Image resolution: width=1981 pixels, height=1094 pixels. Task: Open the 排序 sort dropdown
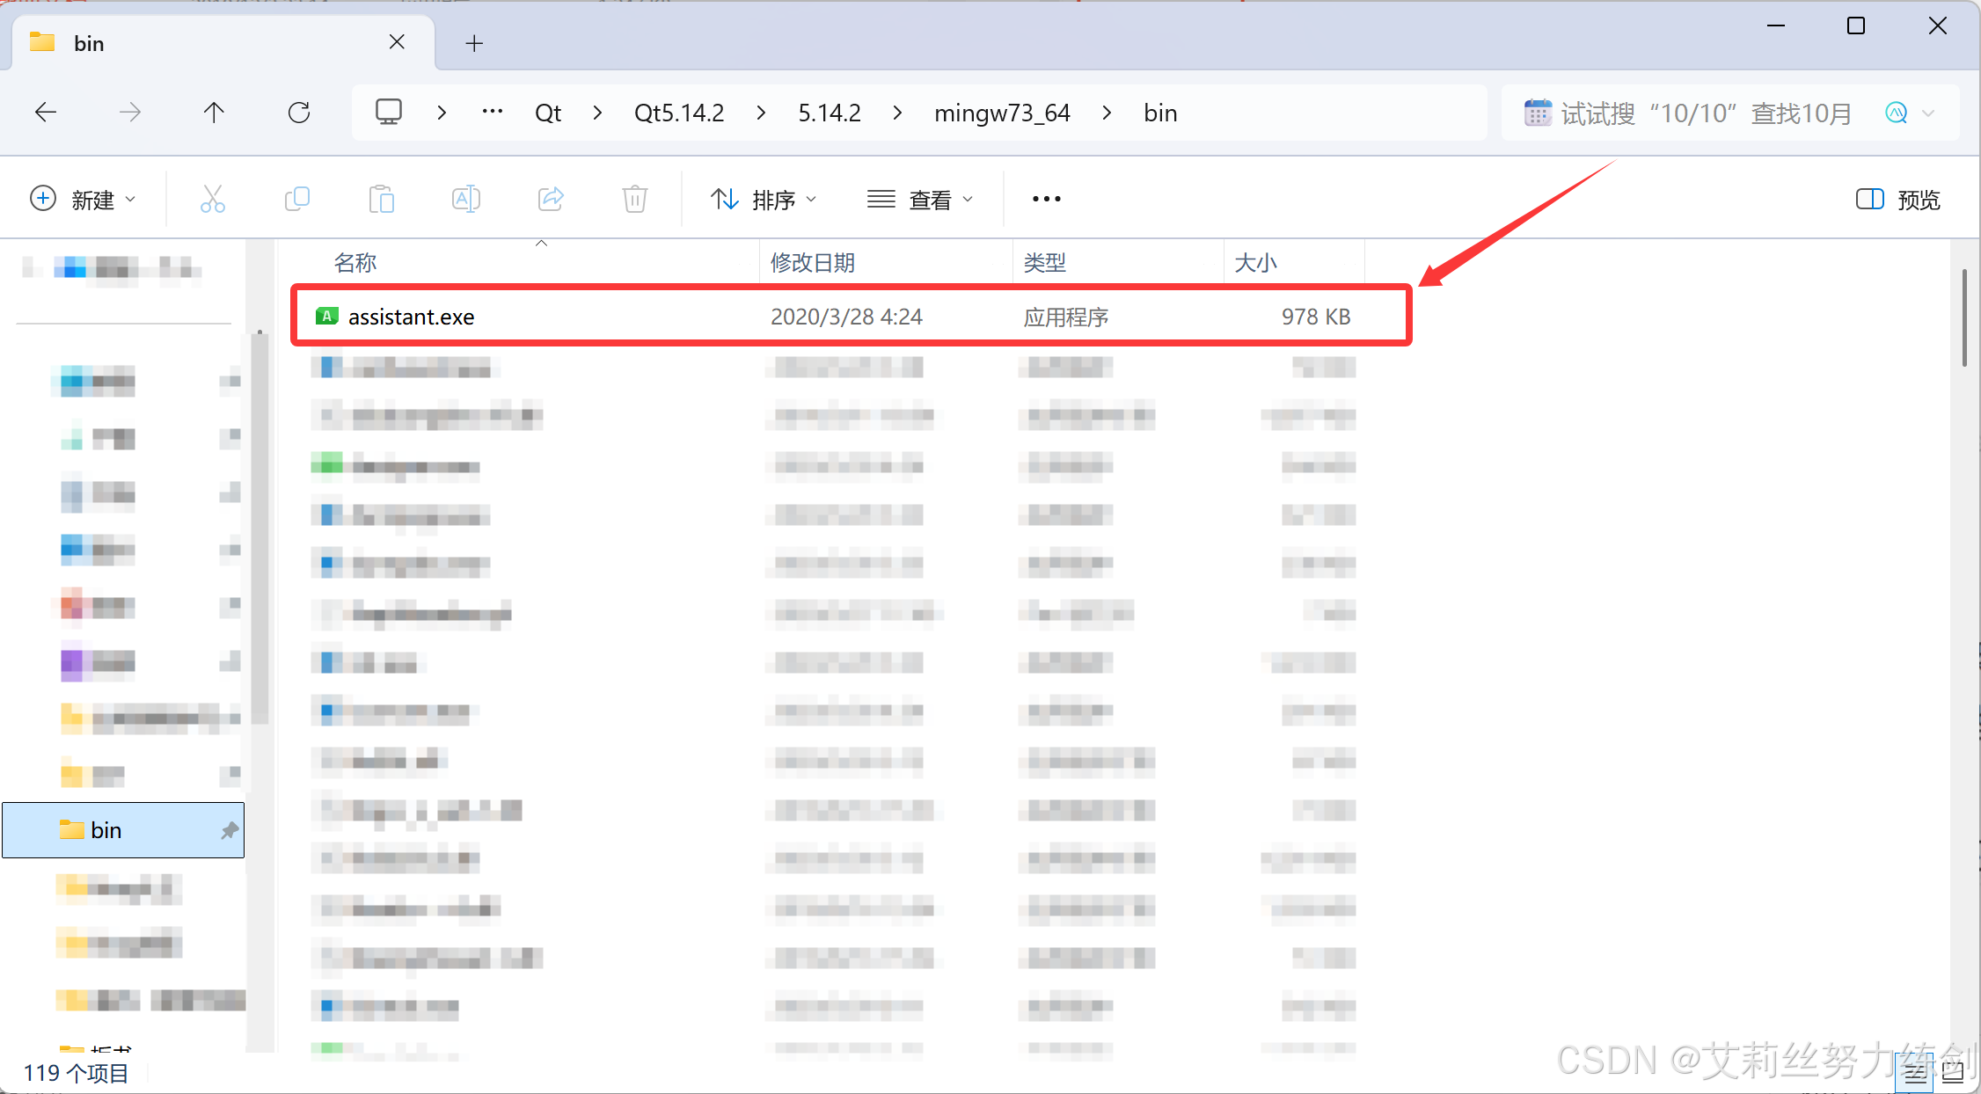(764, 200)
